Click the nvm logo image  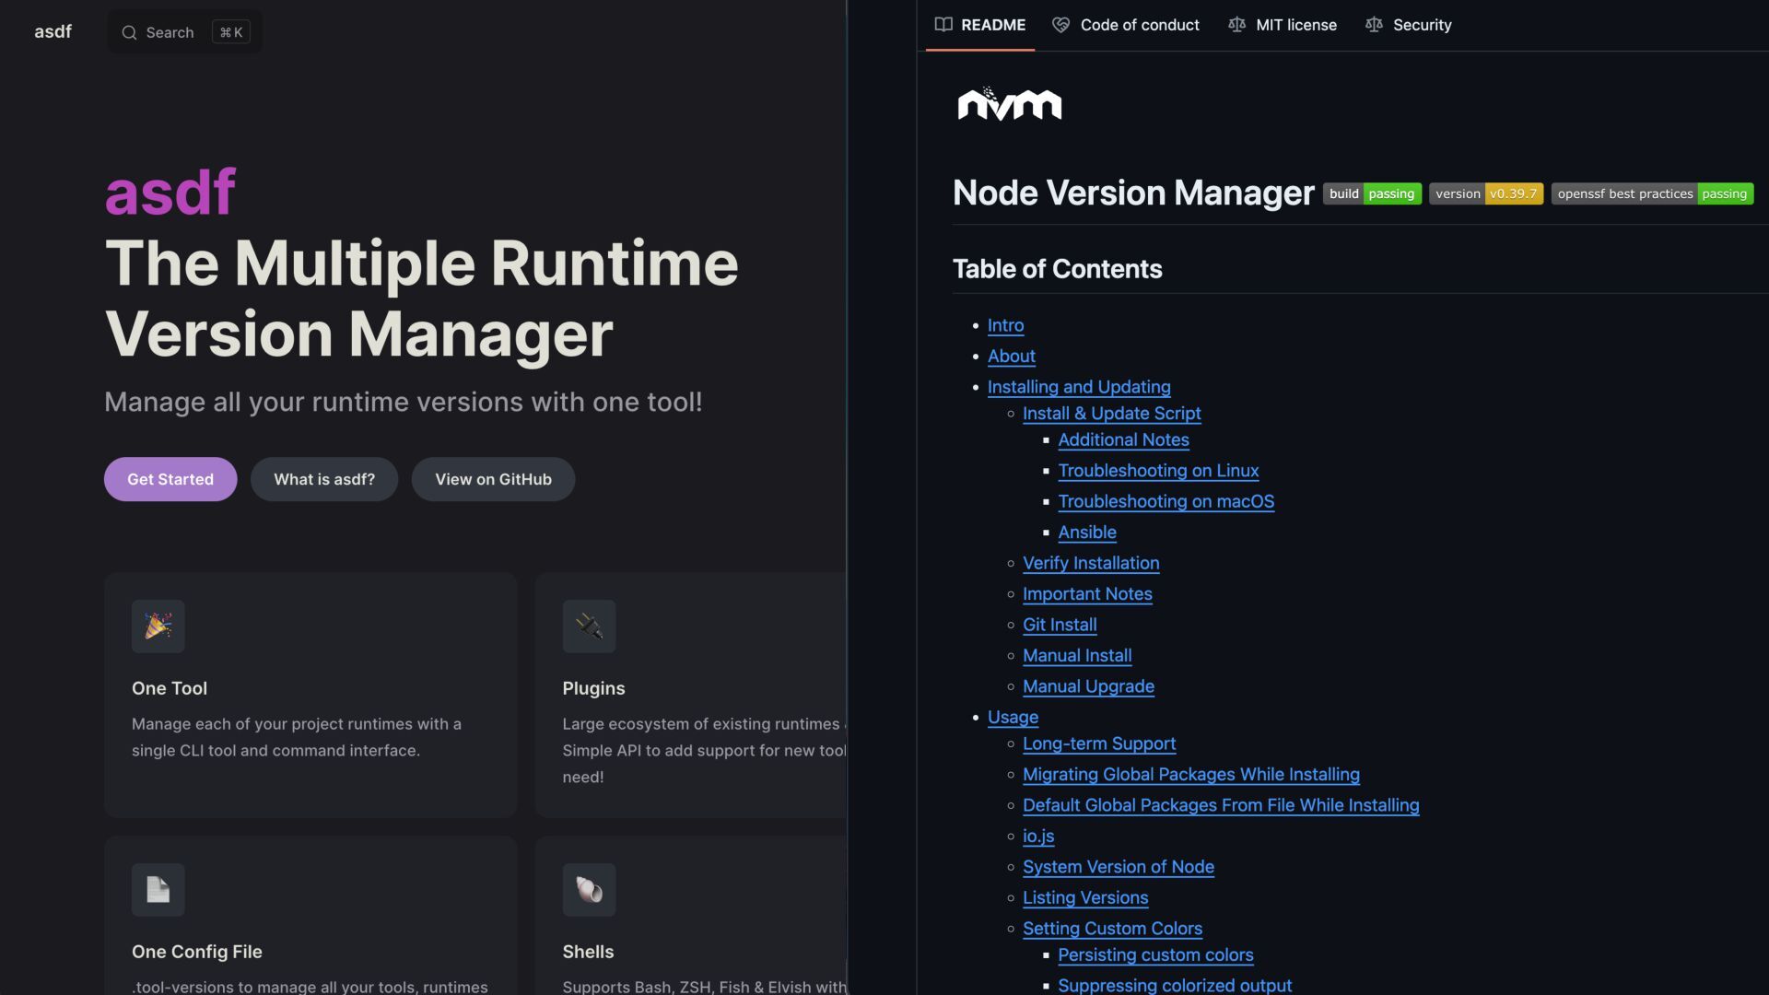tap(1009, 104)
